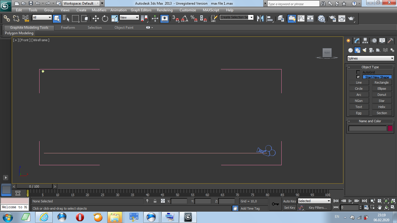Viewport: 397px width, 223px height.
Task: Uncheck the Start New Shape checkbox
Action: point(358,77)
